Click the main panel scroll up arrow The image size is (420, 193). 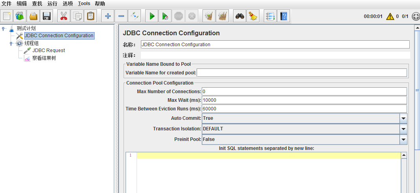417,27
